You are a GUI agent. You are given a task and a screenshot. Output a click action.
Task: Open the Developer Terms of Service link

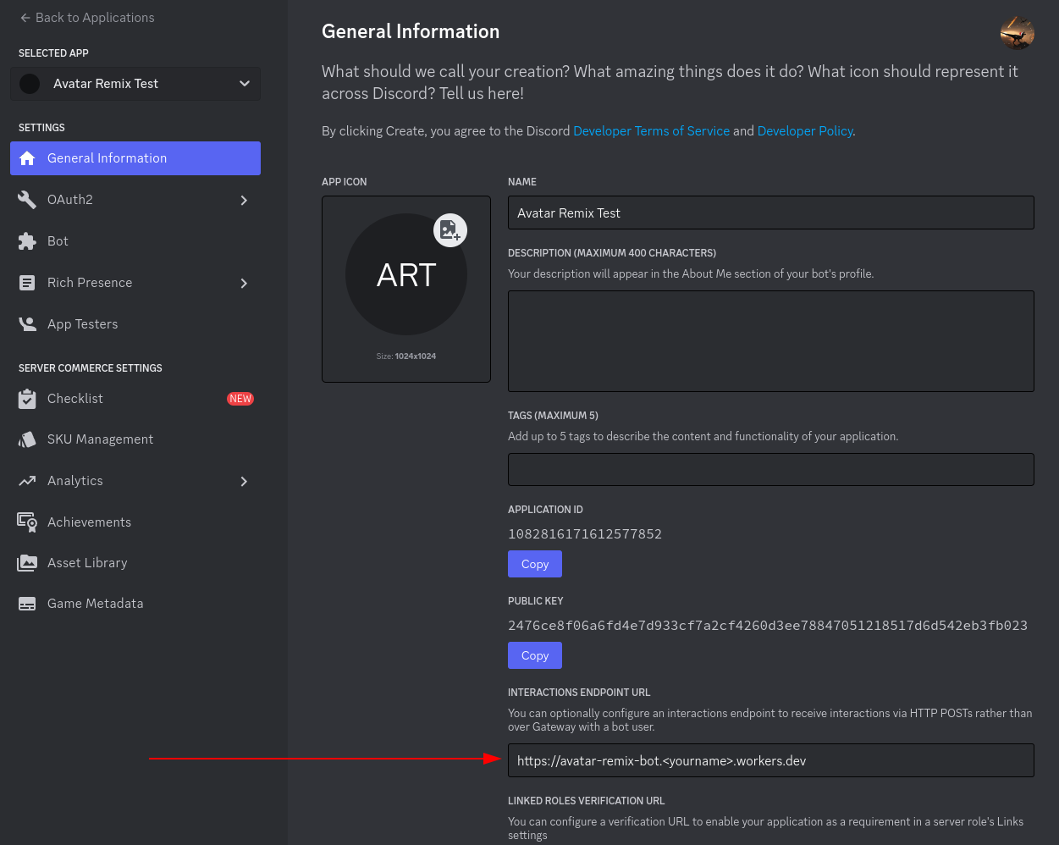tap(651, 131)
